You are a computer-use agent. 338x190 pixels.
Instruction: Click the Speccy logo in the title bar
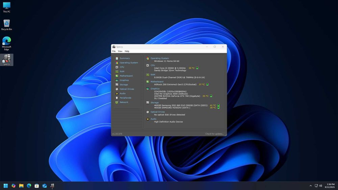[x=114, y=47]
